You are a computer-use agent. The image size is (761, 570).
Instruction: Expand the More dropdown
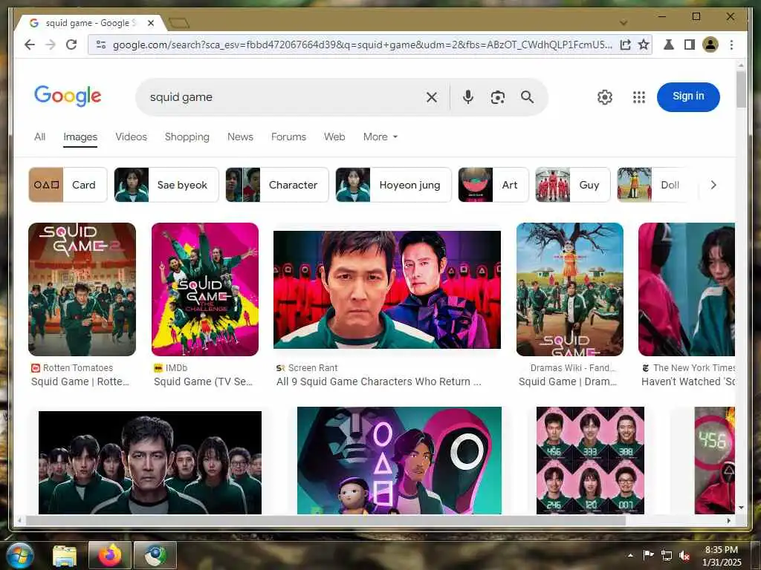point(380,137)
